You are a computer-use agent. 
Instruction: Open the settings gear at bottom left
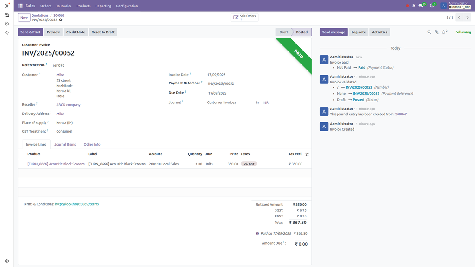click(x=6, y=261)
